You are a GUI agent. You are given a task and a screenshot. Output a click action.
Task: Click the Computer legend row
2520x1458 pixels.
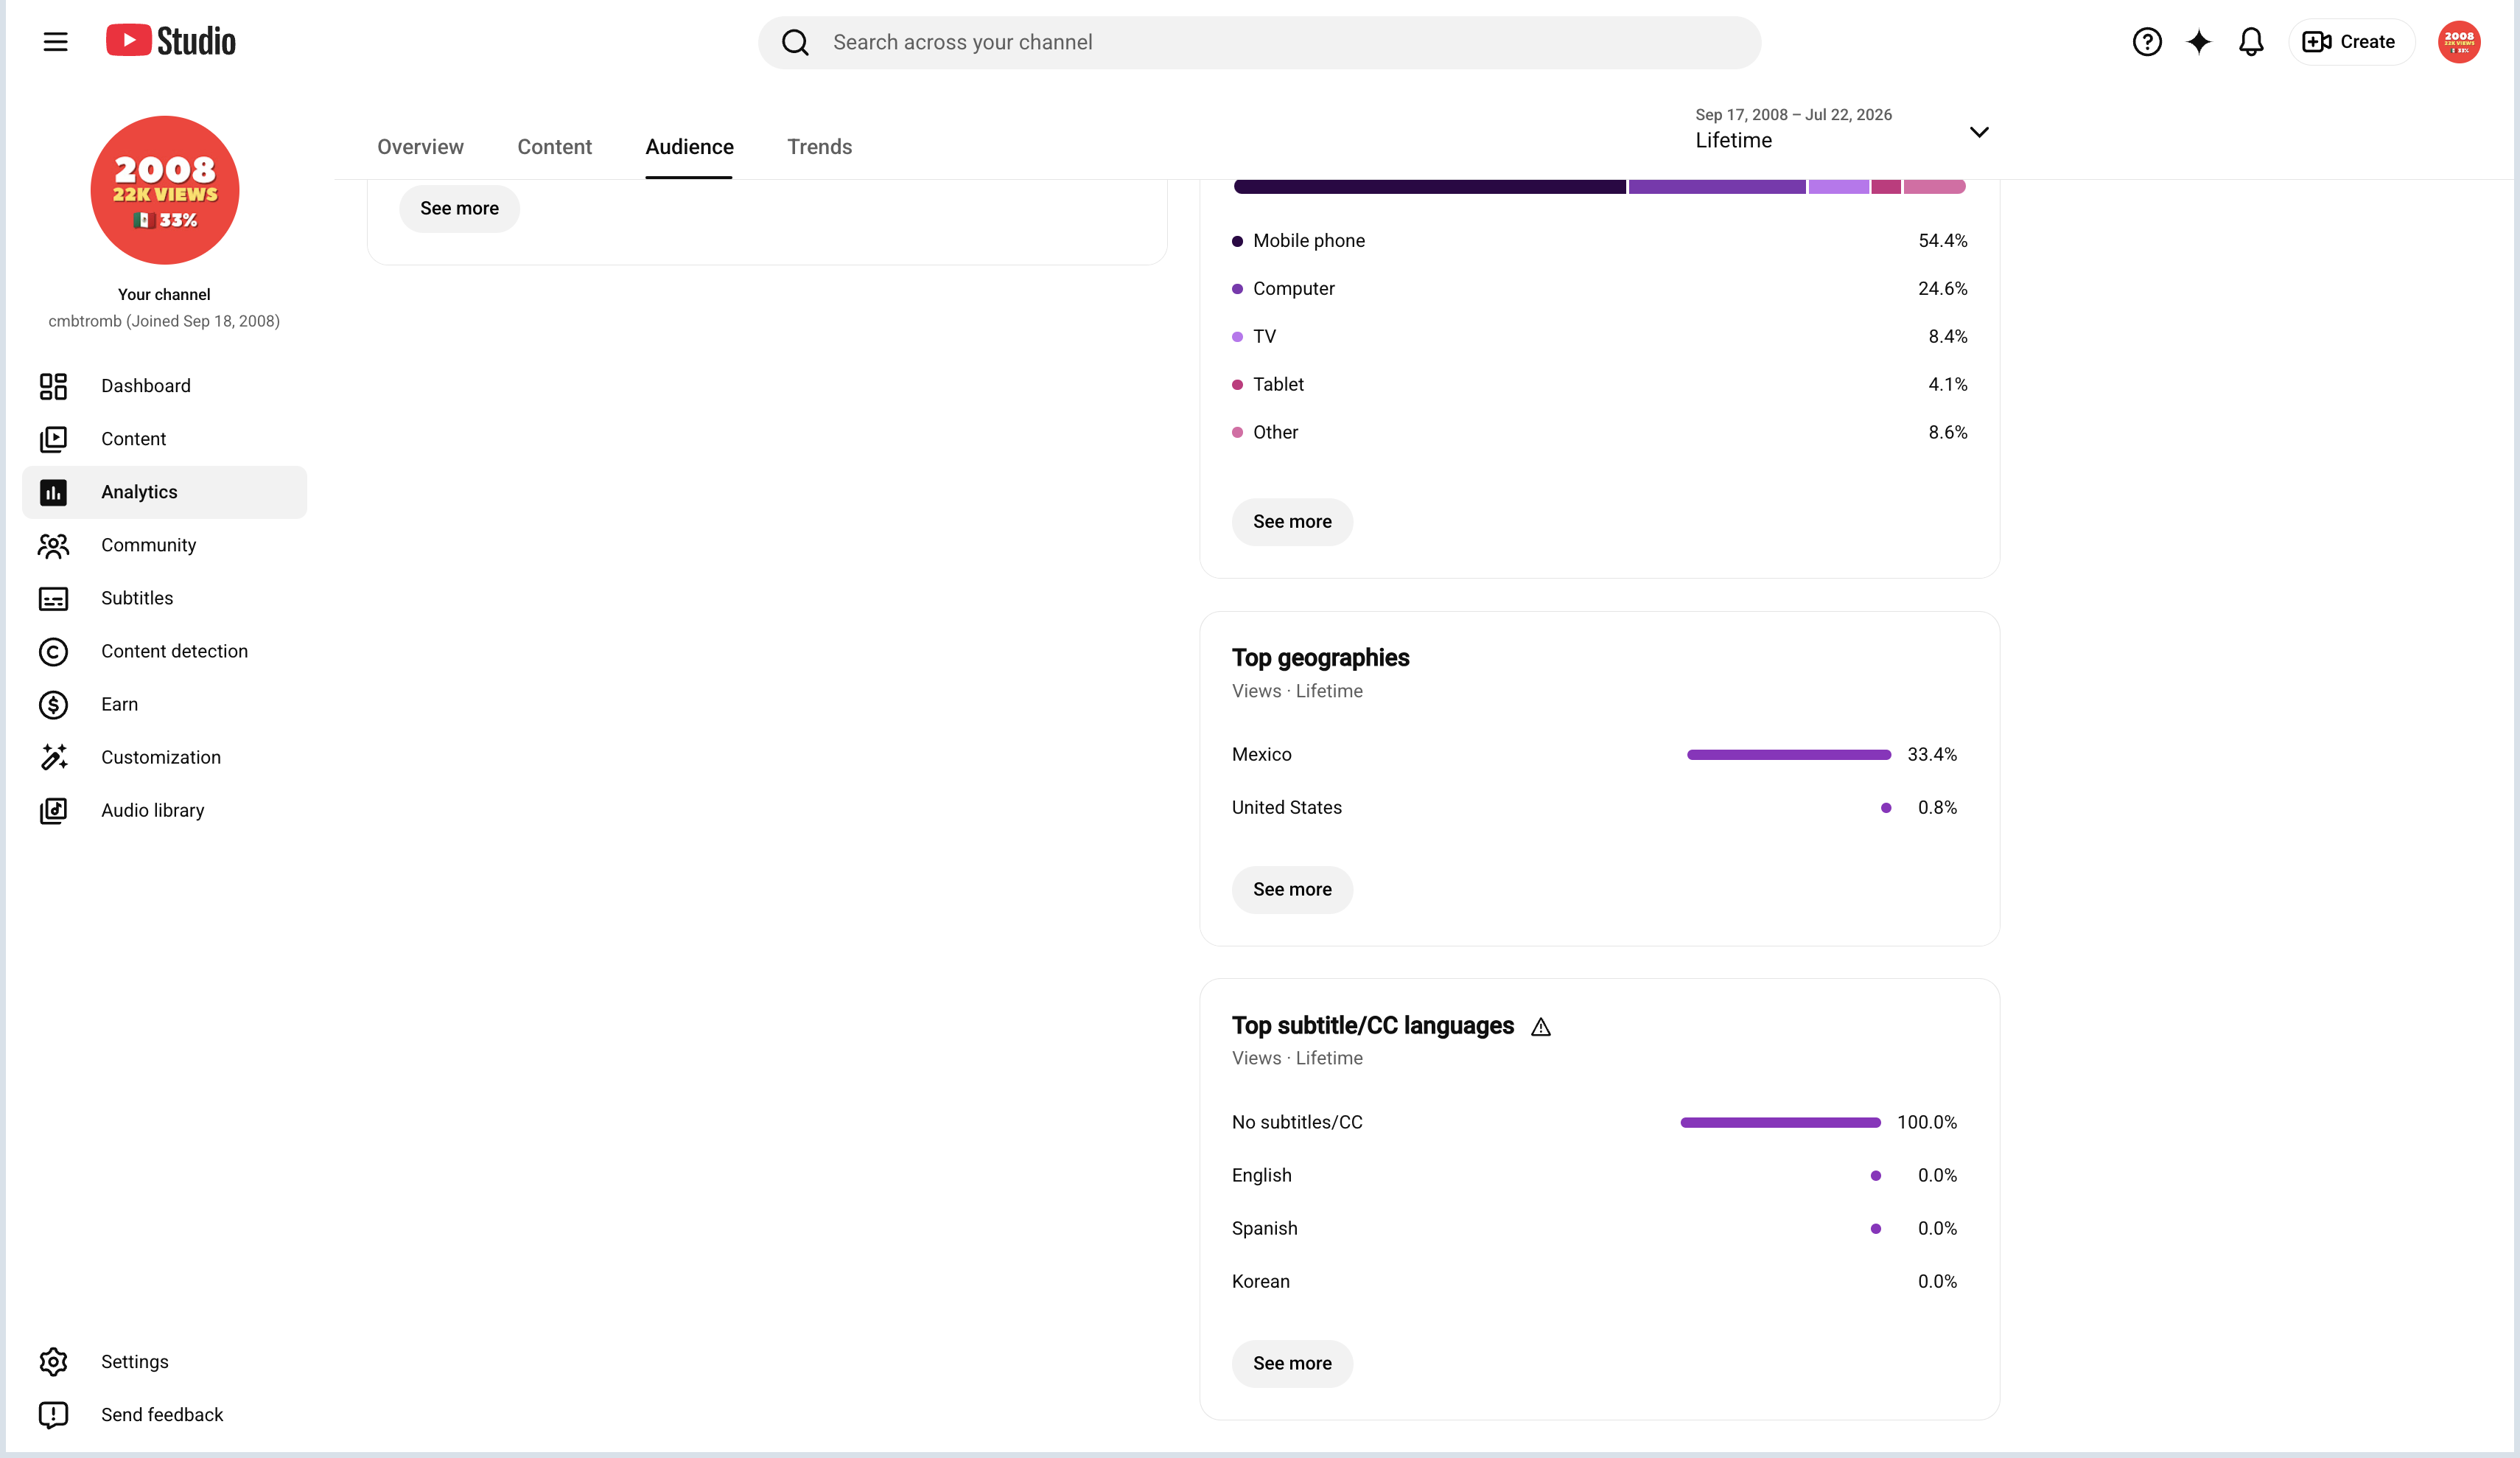pyautogui.click(x=1600, y=289)
